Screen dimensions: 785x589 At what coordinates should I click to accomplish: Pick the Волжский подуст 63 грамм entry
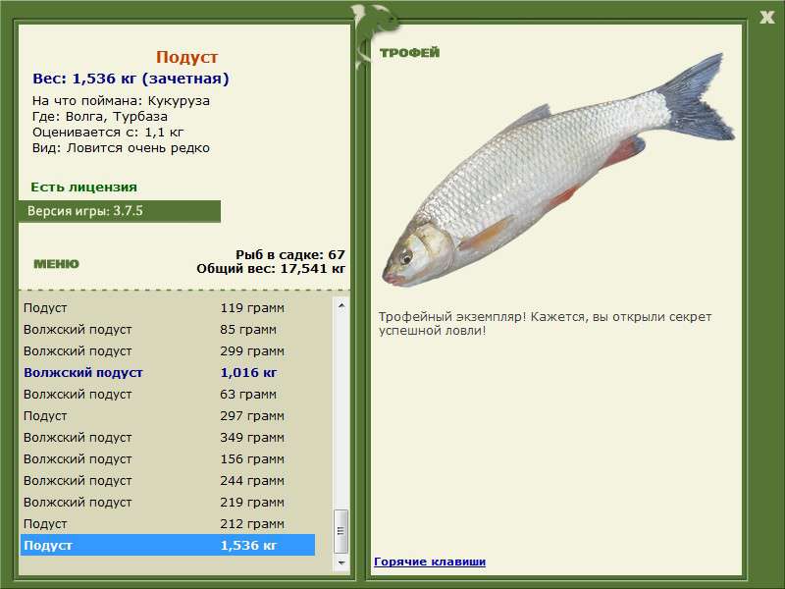[x=167, y=394]
